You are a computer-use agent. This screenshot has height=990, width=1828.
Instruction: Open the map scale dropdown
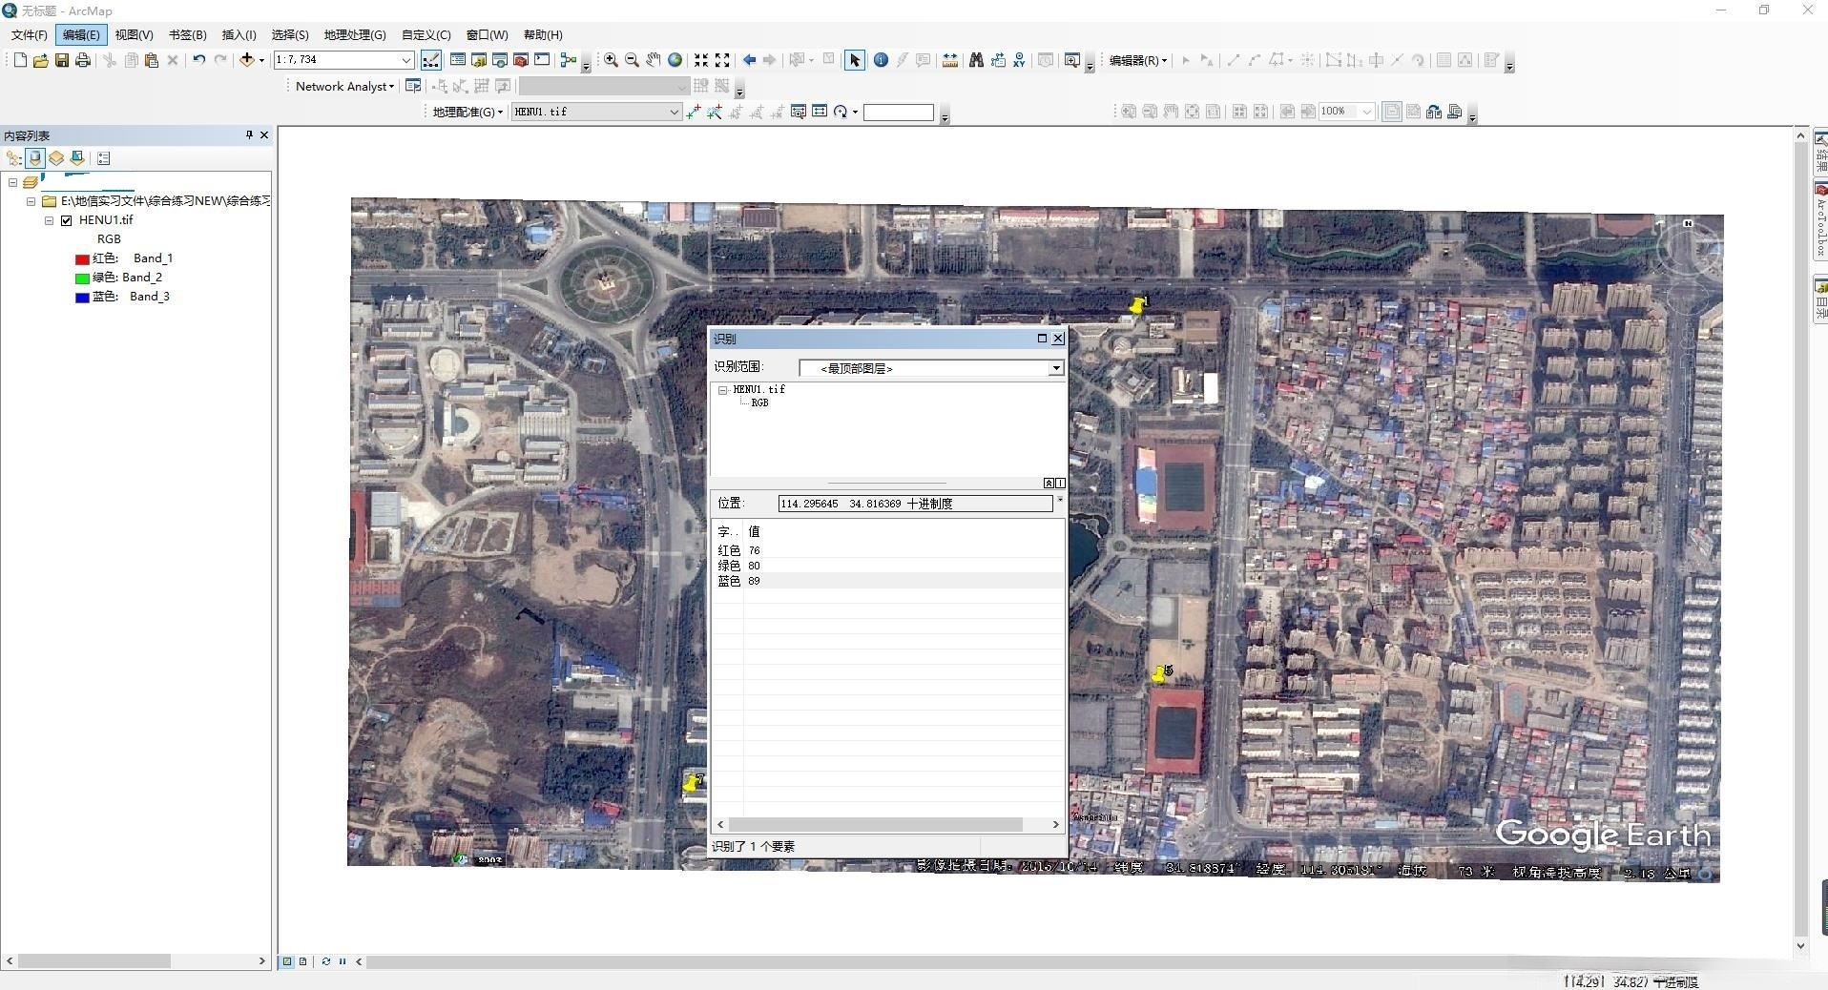[x=405, y=60]
